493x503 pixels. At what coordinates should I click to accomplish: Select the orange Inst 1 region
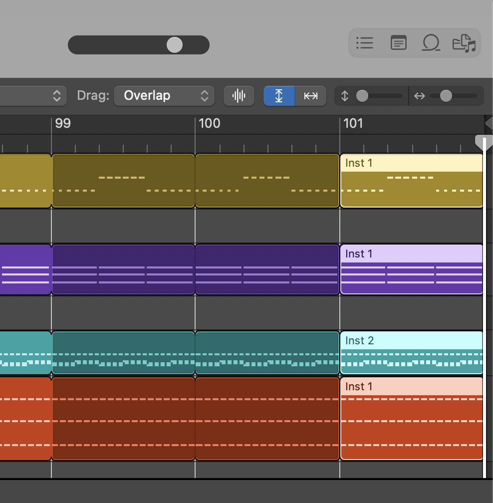coord(412,419)
